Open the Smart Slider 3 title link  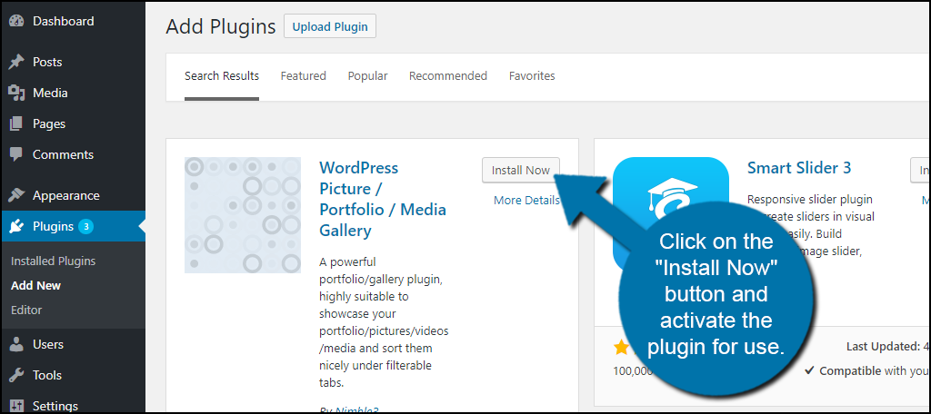point(798,168)
